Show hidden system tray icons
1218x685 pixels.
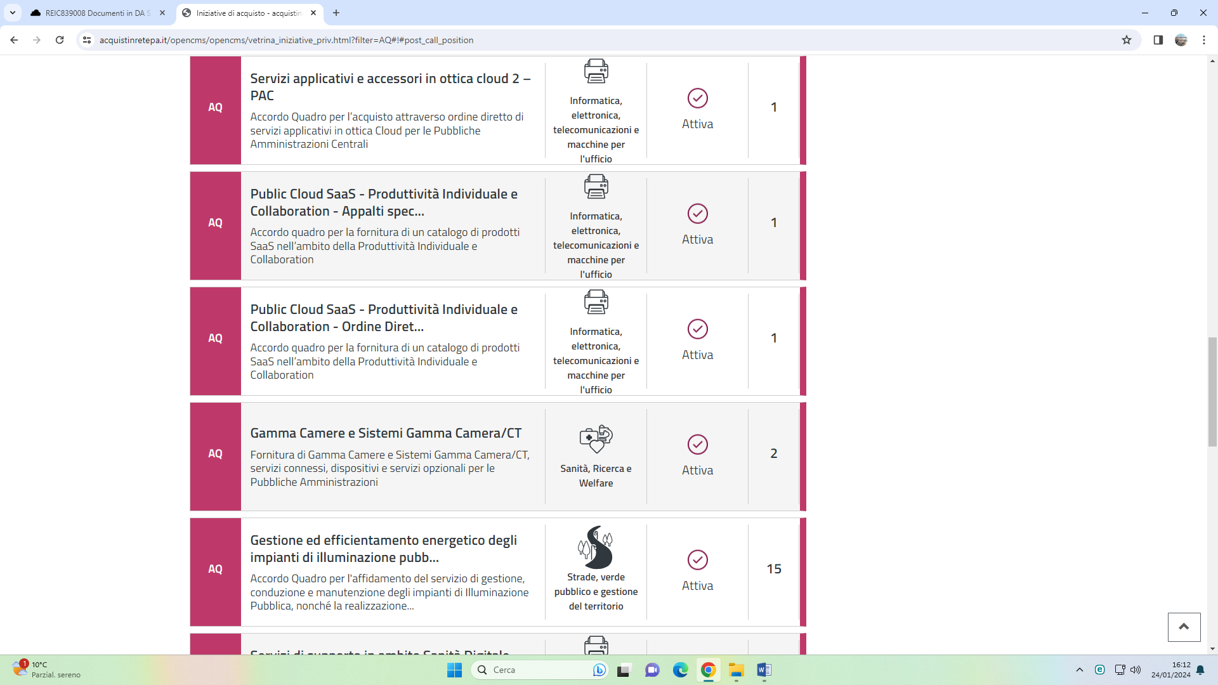pyautogui.click(x=1080, y=670)
